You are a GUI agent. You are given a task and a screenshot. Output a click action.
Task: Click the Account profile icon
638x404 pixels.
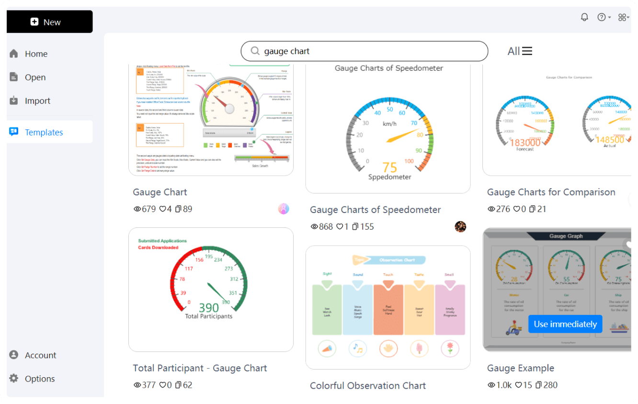(14, 355)
